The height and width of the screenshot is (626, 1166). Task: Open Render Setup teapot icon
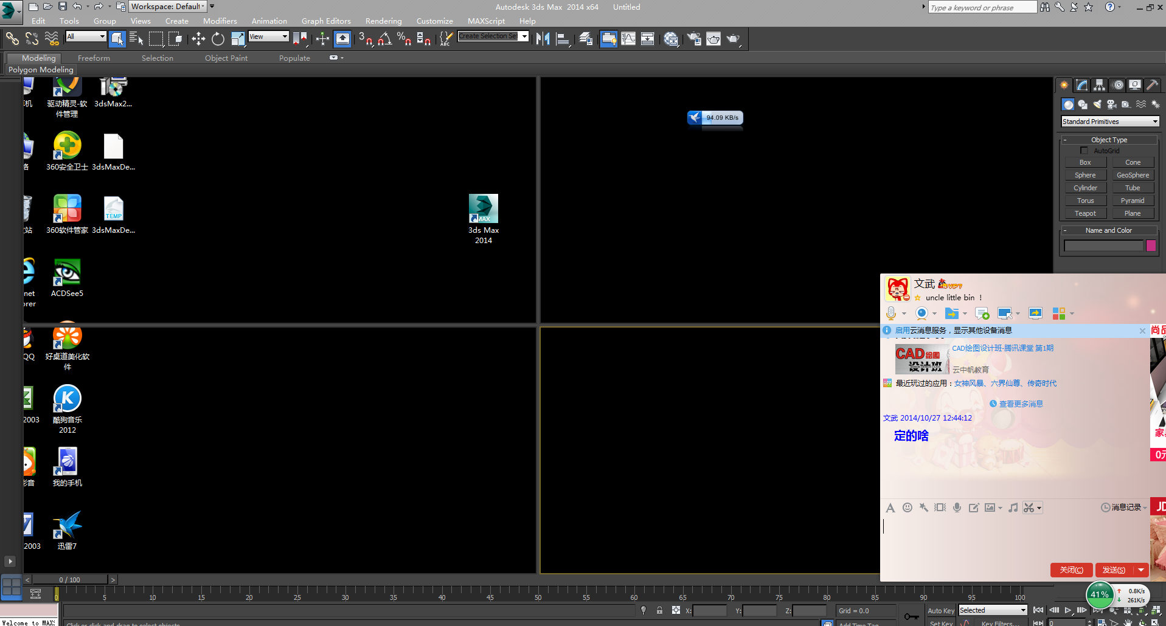pyautogui.click(x=694, y=39)
